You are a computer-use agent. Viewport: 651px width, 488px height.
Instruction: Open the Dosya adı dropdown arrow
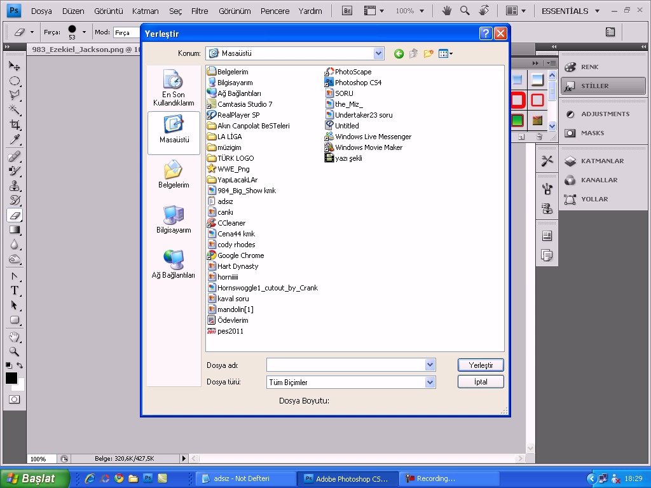tap(430, 365)
